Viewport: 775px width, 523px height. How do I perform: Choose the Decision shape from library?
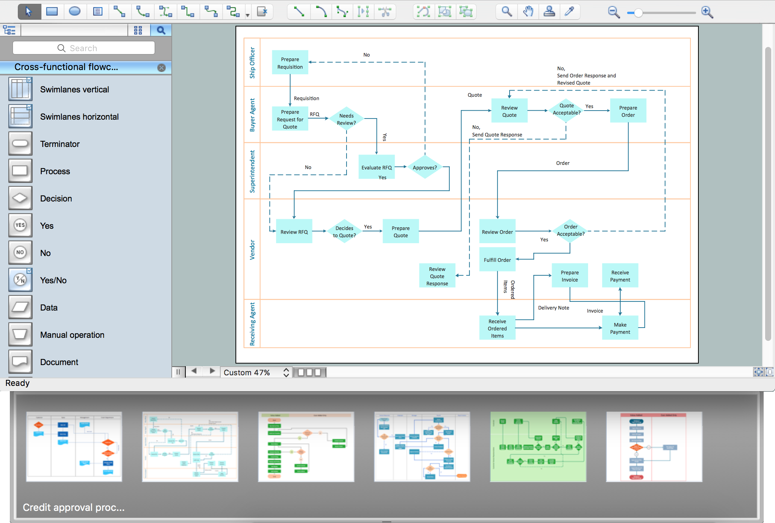click(20, 198)
